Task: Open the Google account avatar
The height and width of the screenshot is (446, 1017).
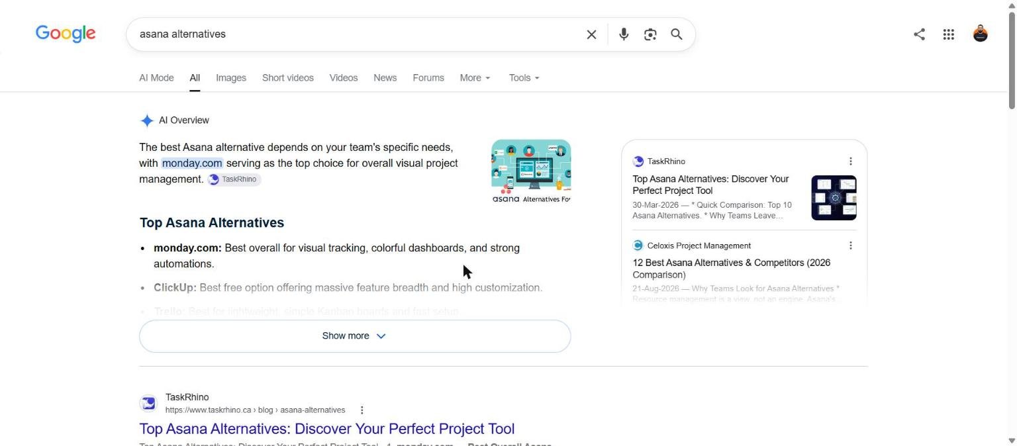Action: 981,34
